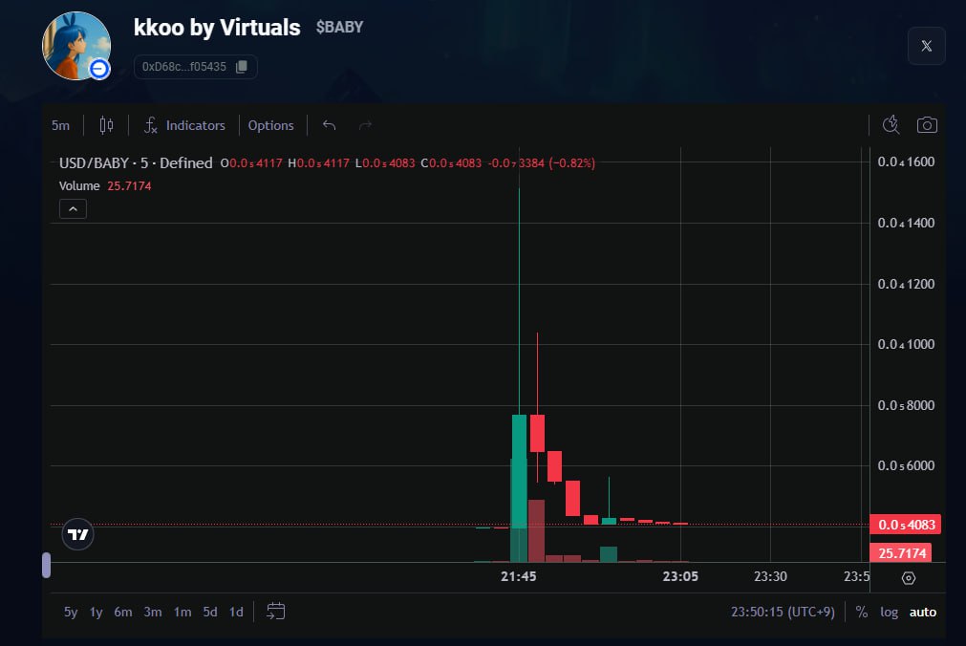Open the 5m interval selector

[60, 125]
